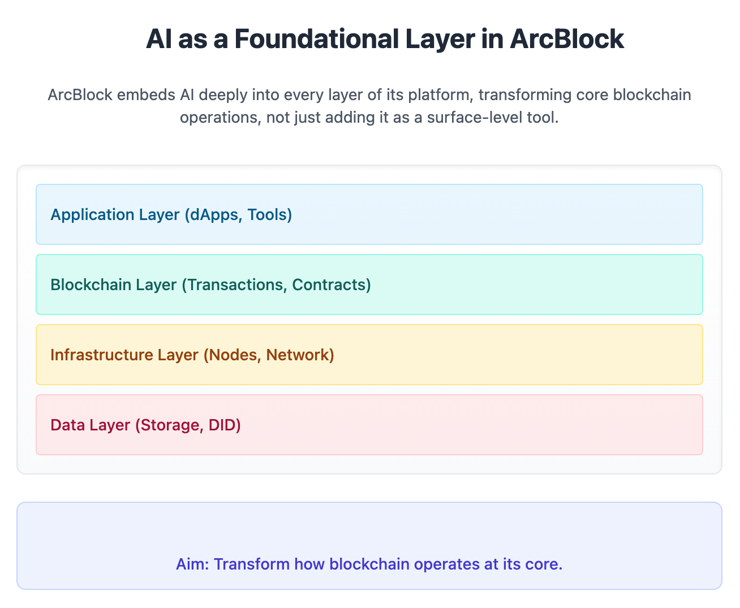Click the 'Blockchain Layer' label text
This screenshot has width=740, height=608.
[113, 284]
